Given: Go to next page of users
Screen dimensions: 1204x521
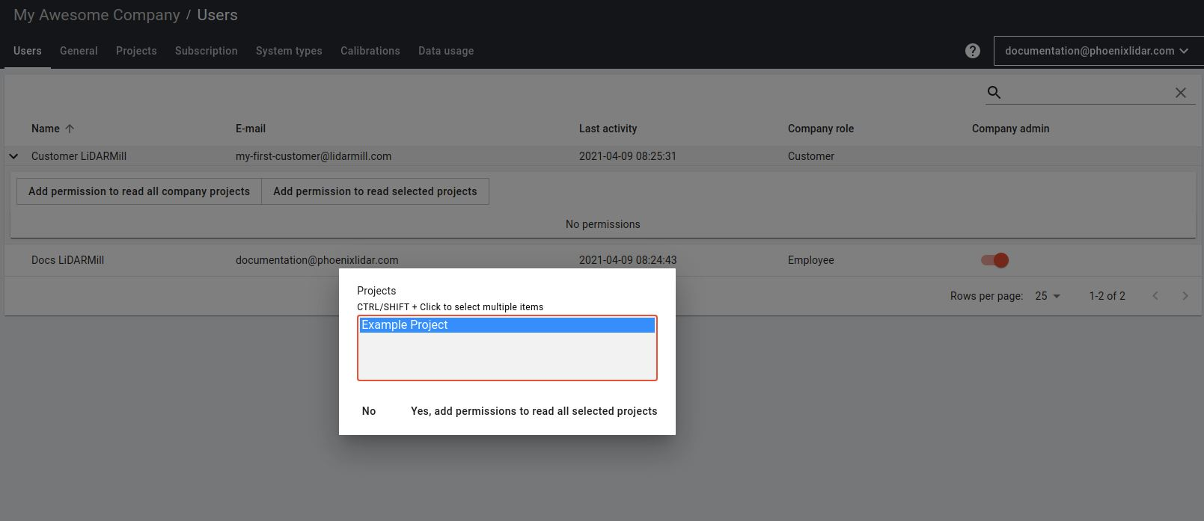Looking at the screenshot, I should point(1185,296).
